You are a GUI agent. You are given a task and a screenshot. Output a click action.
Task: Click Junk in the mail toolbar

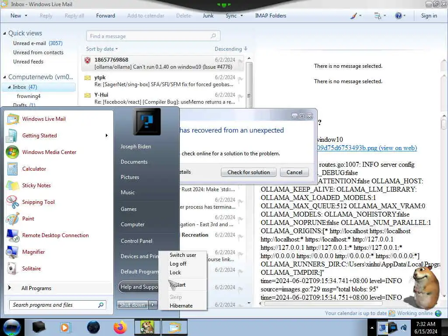(208, 16)
